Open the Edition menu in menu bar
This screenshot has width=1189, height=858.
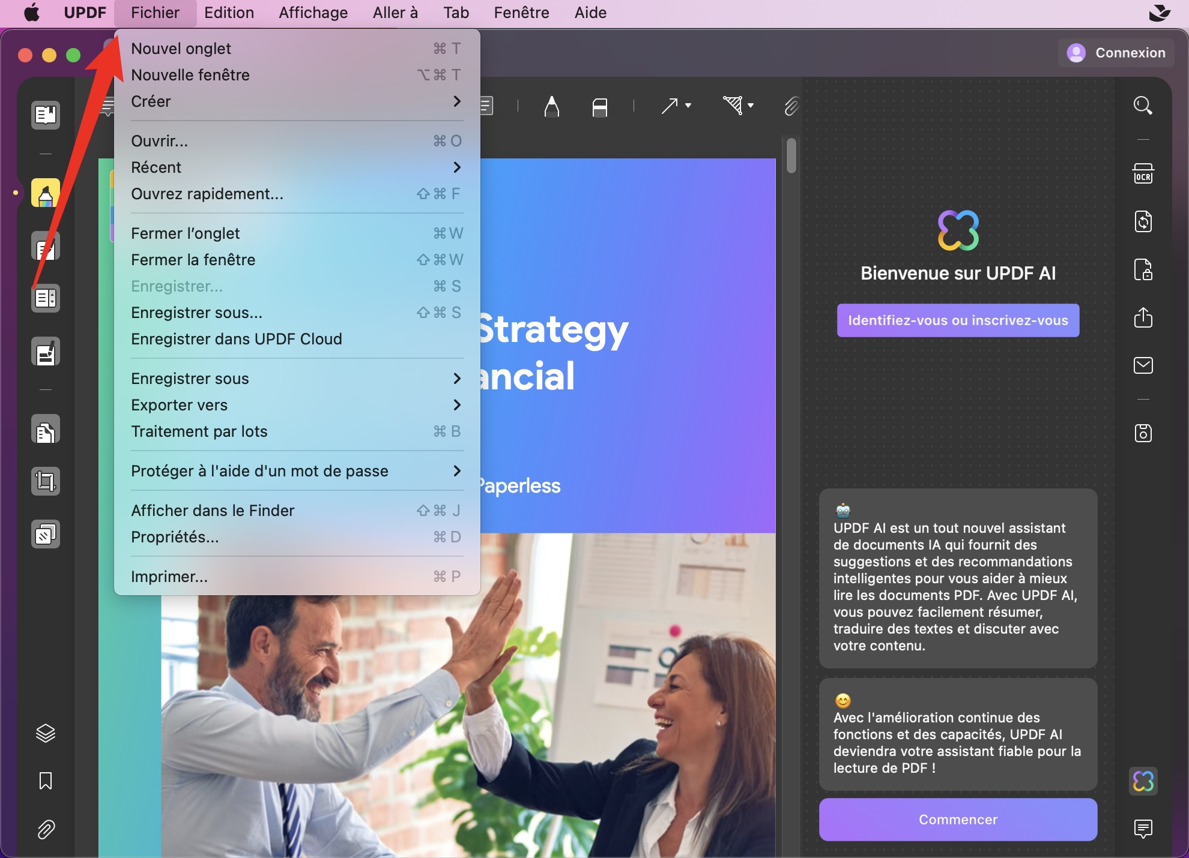coord(229,13)
